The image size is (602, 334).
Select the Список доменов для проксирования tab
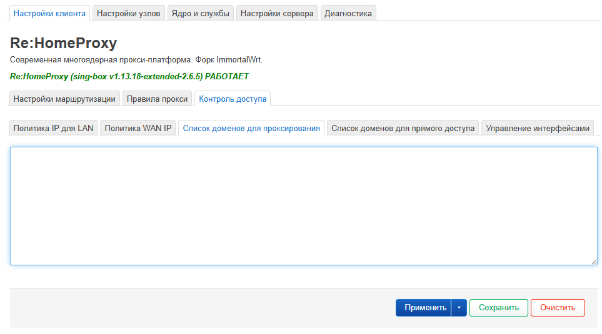coord(251,128)
